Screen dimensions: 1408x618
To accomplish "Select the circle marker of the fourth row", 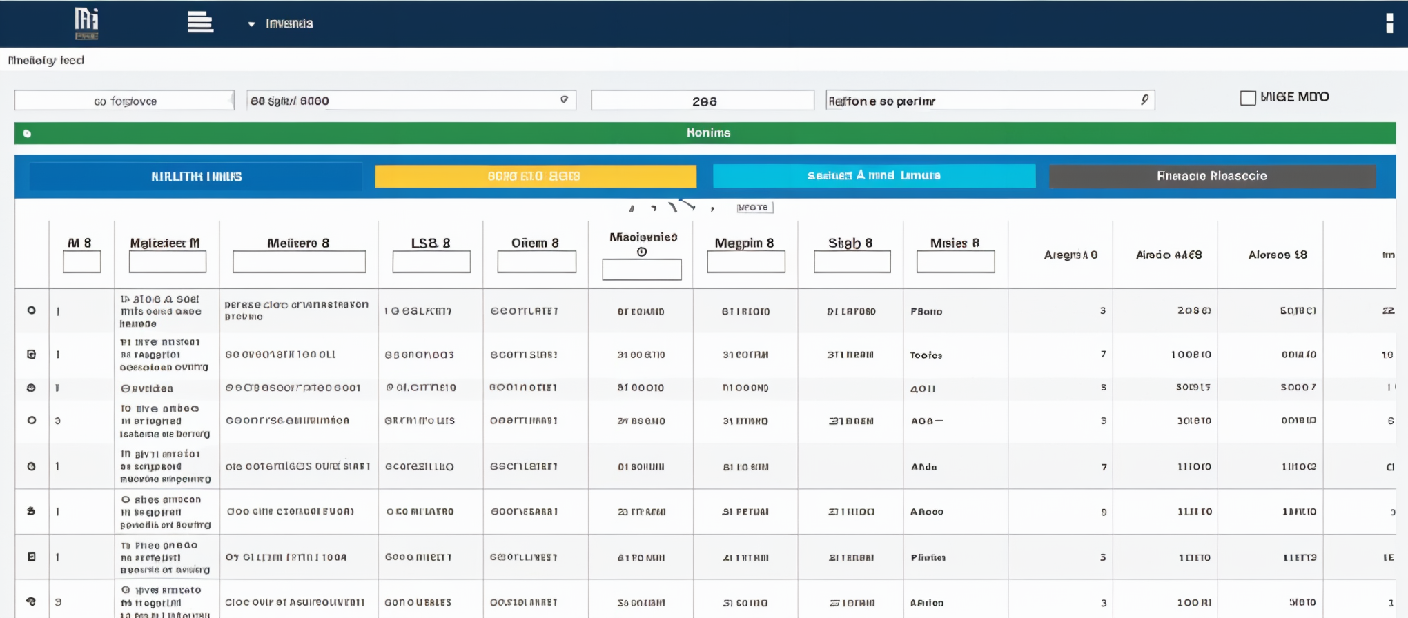I will point(31,420).
